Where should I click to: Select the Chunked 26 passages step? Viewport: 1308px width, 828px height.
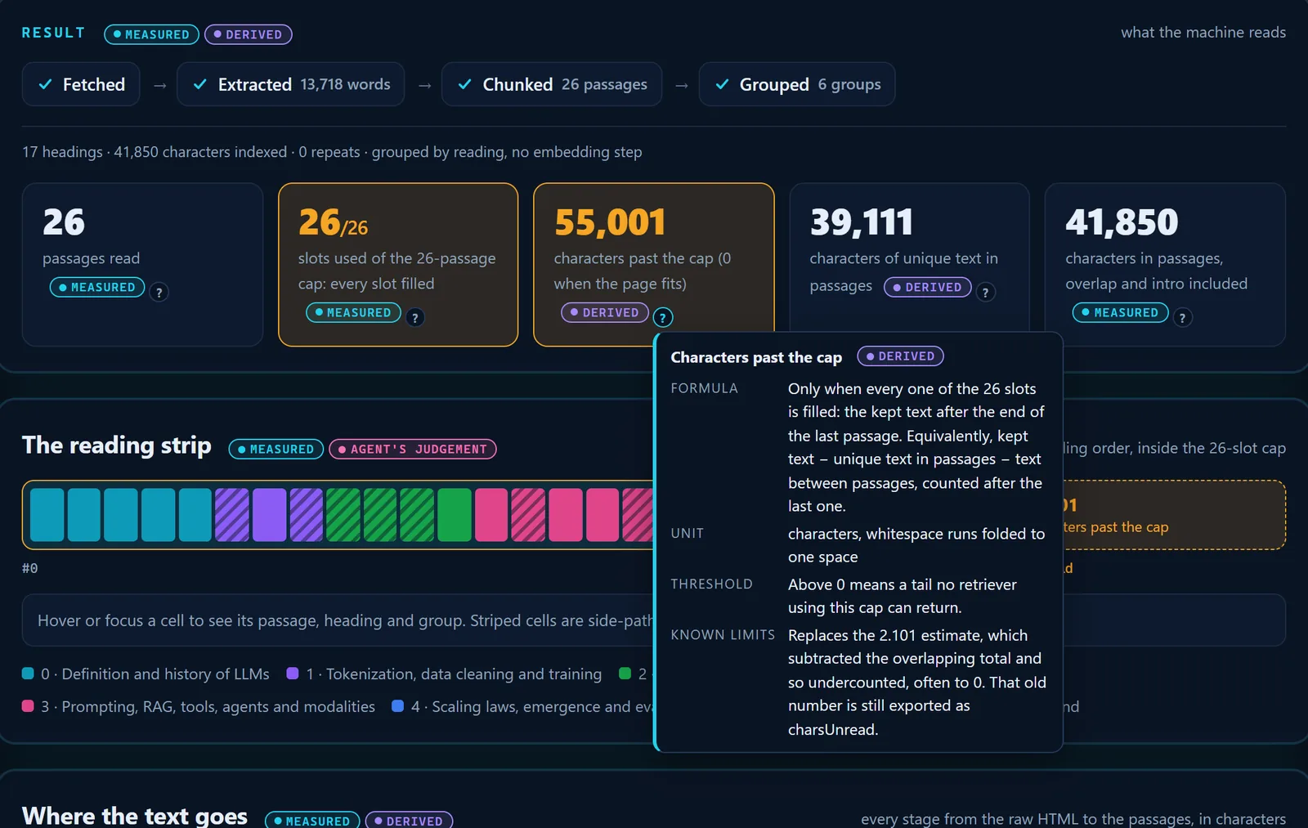coord(552,84)
